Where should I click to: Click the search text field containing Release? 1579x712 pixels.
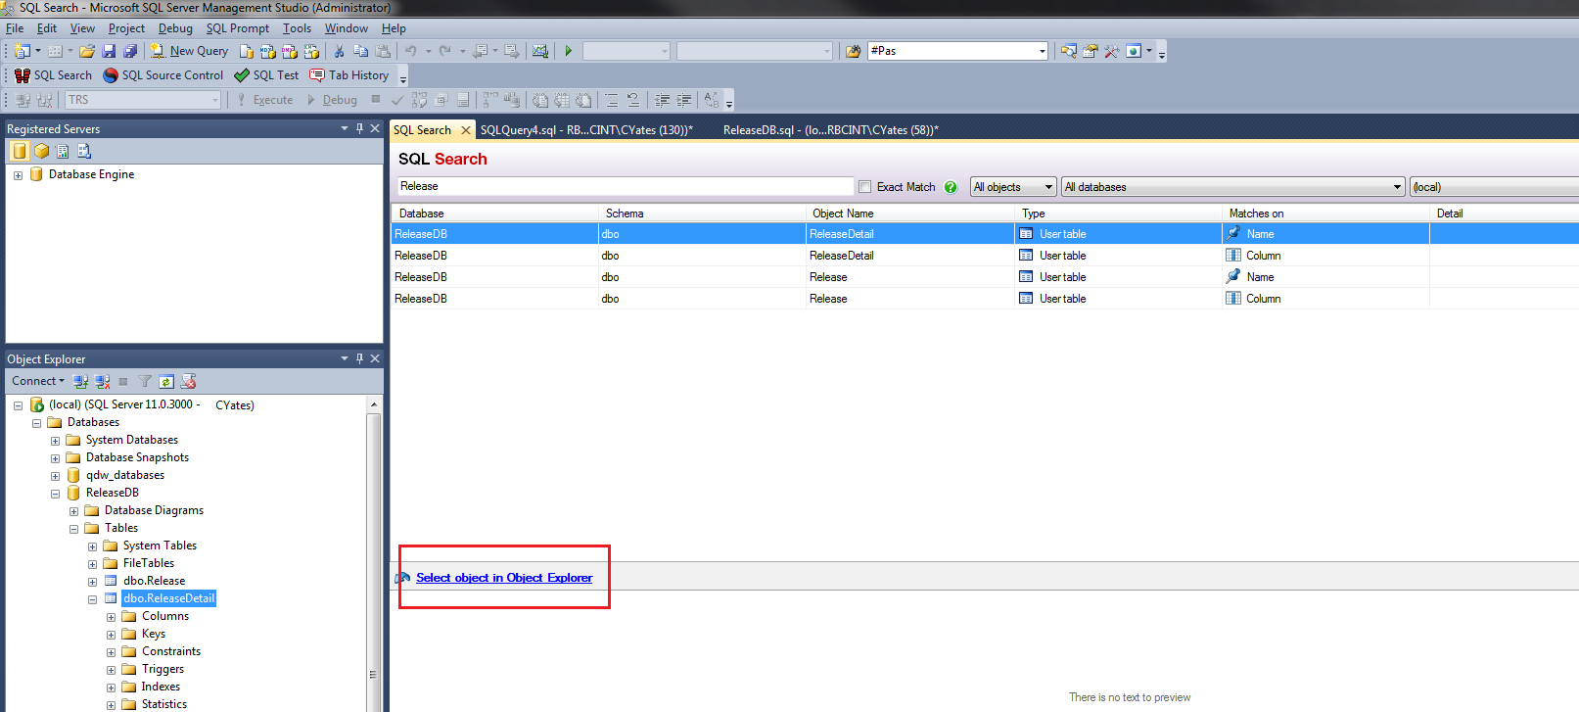pos(625,186)
